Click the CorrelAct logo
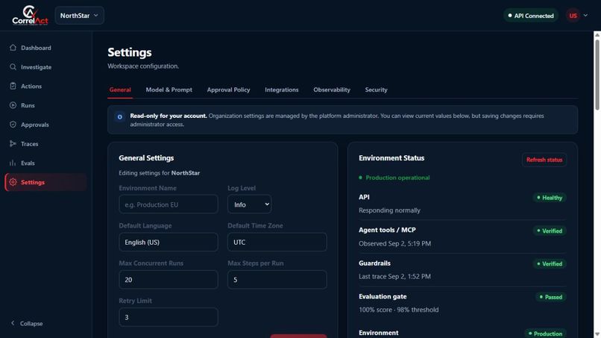Screen dimensions: 601x338 click(30, 16)
